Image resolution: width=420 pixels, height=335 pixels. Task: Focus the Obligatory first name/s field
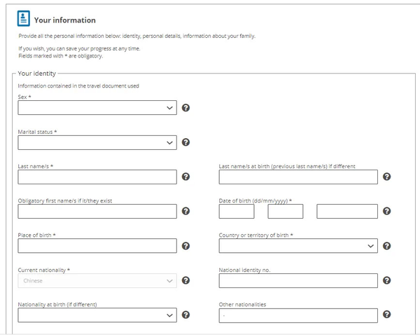point(97,211)
